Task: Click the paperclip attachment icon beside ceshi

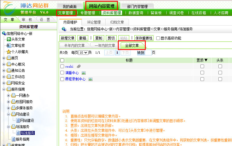Action: coord(78,66)
